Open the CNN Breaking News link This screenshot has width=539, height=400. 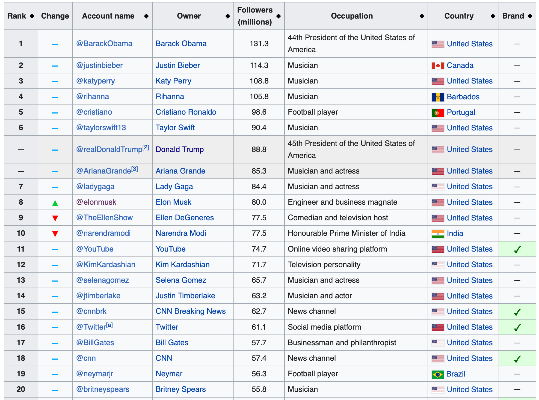(x=191, y=311)
